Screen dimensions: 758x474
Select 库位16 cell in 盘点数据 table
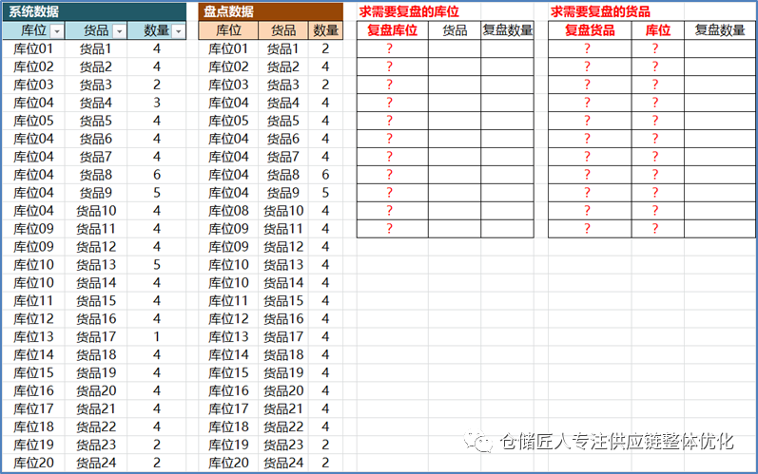tap(228, 391)
